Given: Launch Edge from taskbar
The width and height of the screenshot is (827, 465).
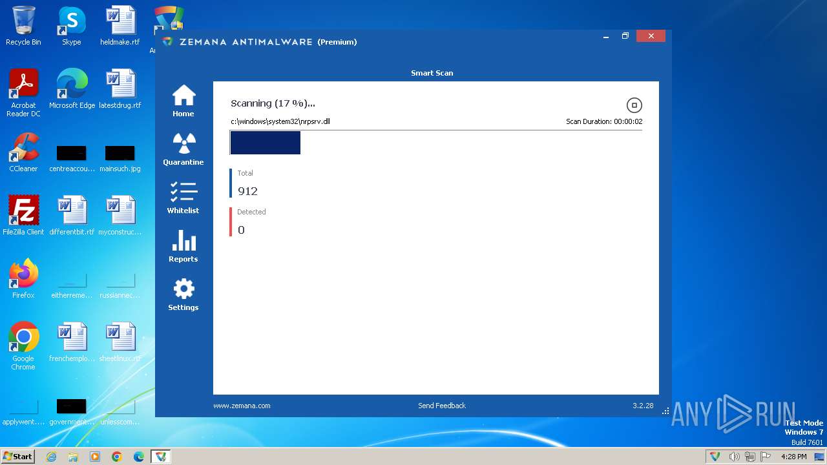Looking at the screenshot, I should tap(139, 457).
